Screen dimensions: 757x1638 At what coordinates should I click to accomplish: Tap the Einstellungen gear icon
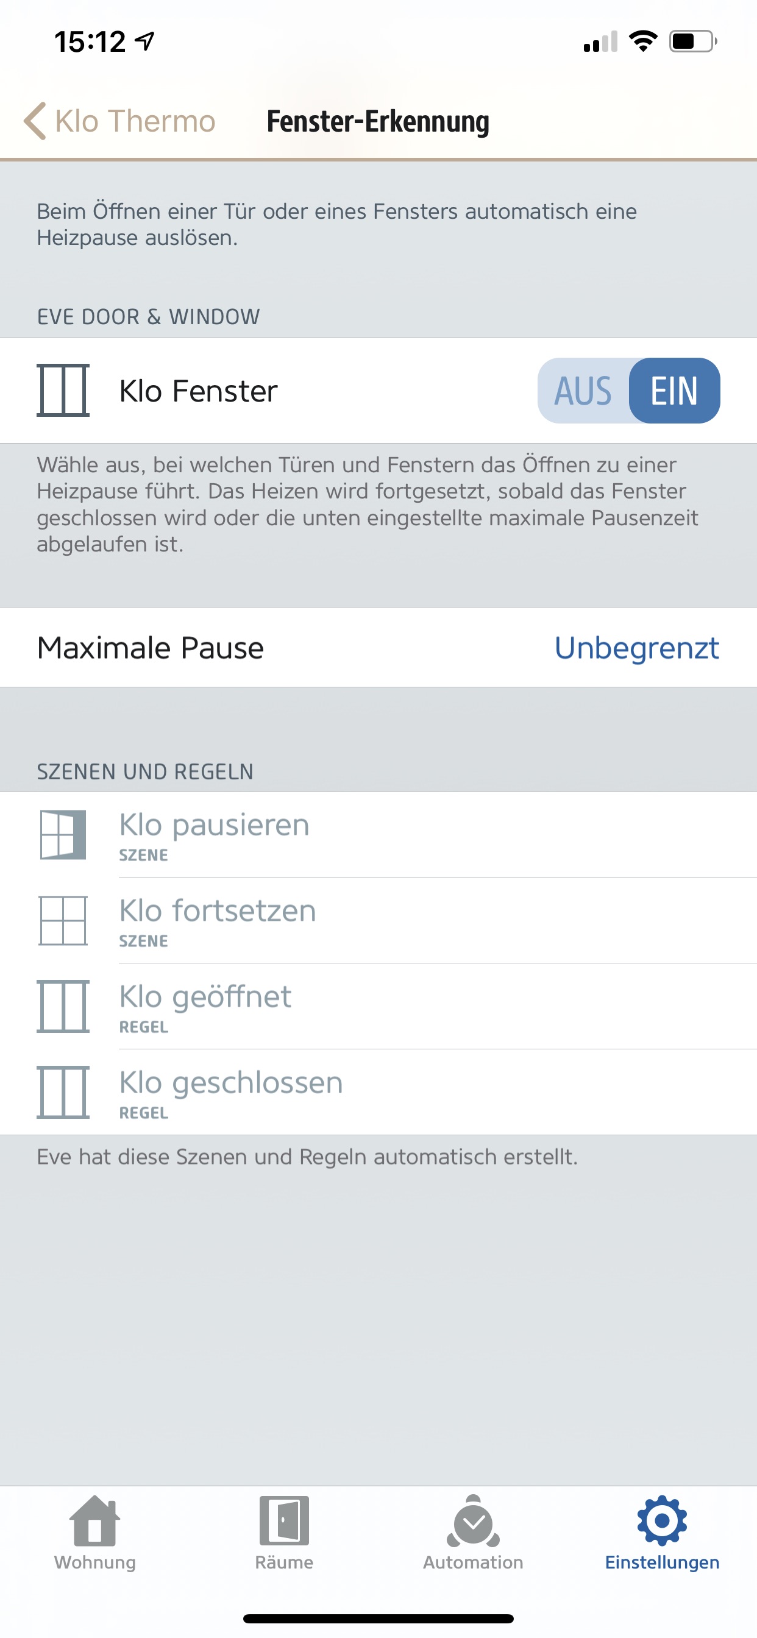point(661,1520)
